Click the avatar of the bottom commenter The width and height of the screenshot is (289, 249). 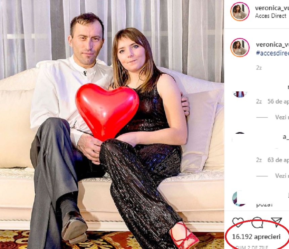pyautogui.click(x=240, y=198)
